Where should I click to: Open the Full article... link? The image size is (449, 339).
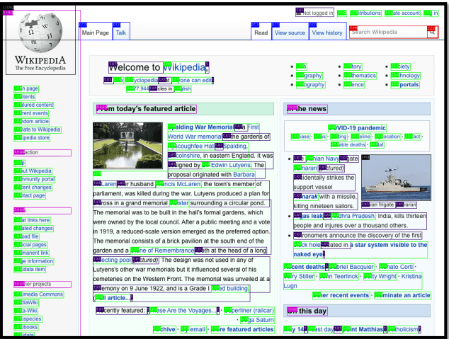[x=113, y=298]
